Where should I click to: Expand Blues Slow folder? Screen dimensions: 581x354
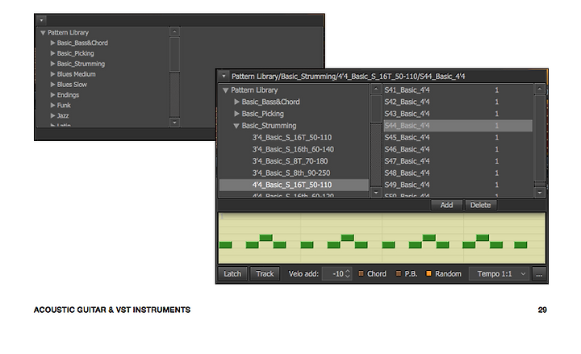[52, 85]
